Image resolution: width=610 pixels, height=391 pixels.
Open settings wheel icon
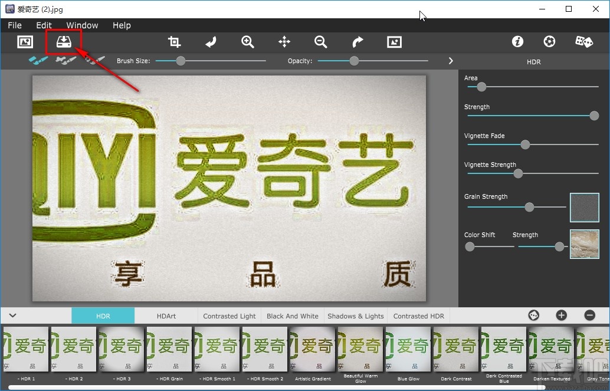tap(549, 41)
